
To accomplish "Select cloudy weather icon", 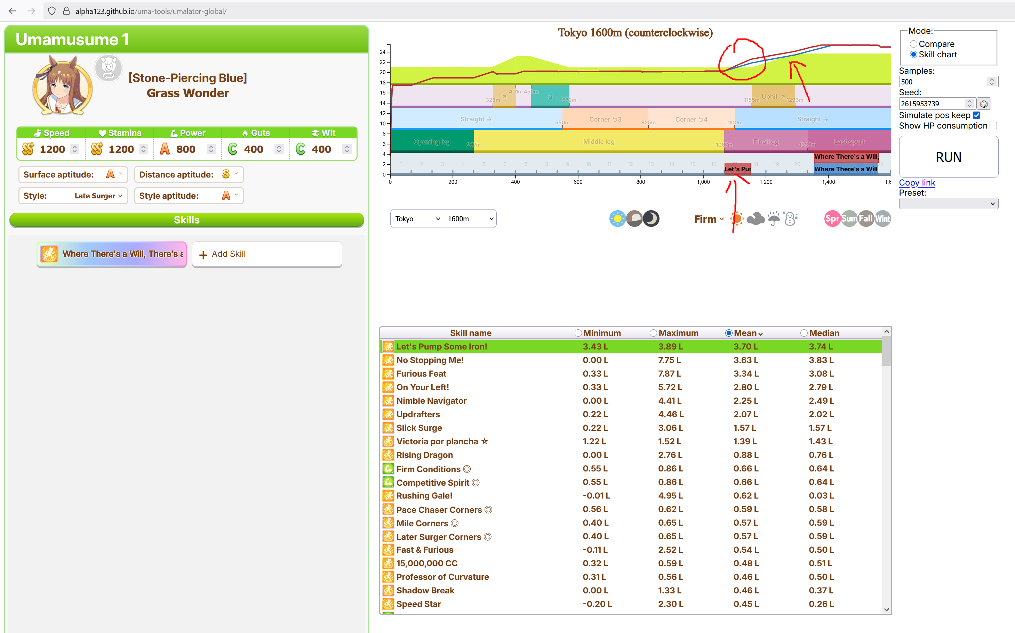I will click(x=756, y=219).
